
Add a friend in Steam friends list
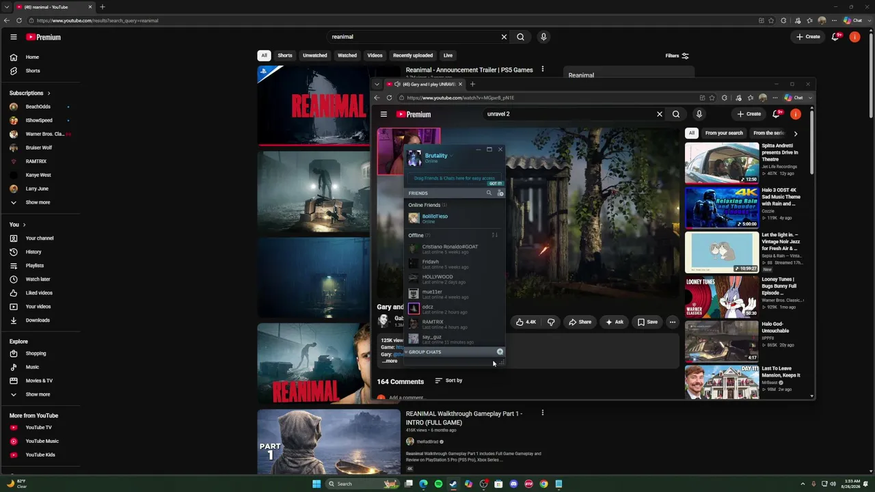coord(500,193)
